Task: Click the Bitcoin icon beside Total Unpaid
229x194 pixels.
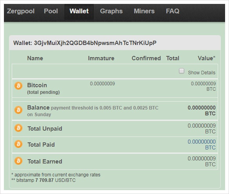Action: pyautogui.click(x=18, y=128)
